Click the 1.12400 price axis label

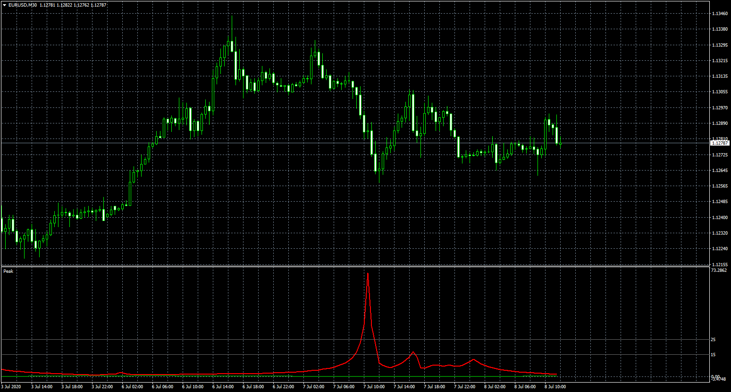click(719, 218)
